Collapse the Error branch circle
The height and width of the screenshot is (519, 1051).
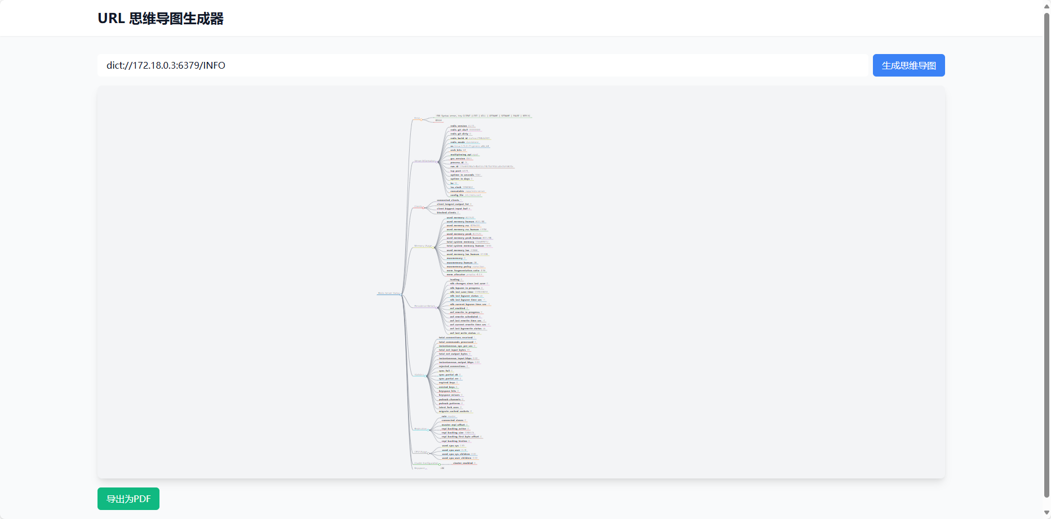click(422, 119)
